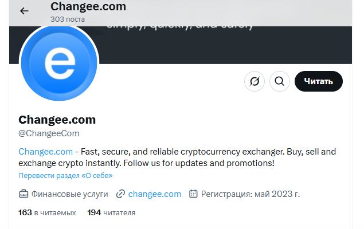Open the blue 'e' profile avatar

click(x=59, y=63)
